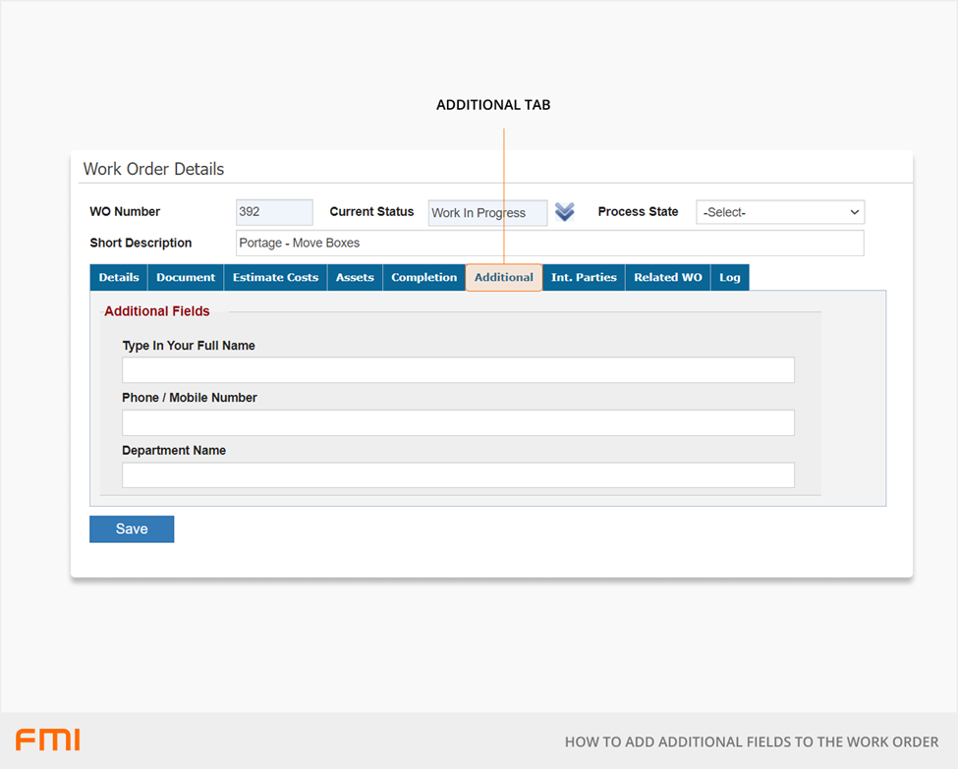Go to the Estimate Costs tab
Screen dimensions: 958x769
point(275,278)
